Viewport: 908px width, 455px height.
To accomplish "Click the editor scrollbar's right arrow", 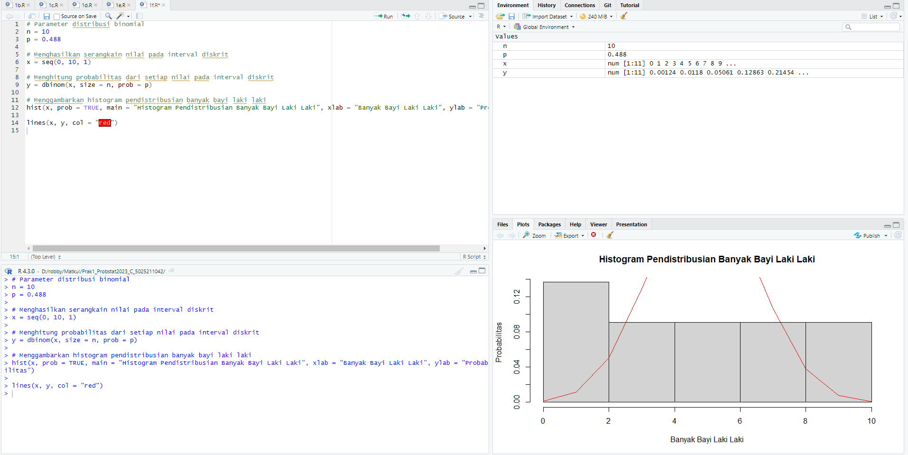I will pyautogui.click(x=484, y=248).
